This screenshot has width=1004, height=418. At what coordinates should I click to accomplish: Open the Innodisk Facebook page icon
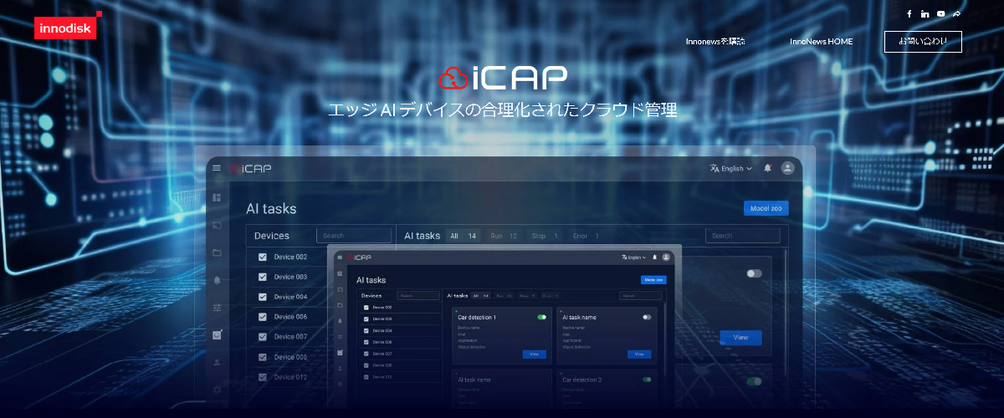tap(909, 13)
